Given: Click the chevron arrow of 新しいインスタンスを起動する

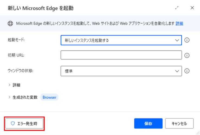Looking at the screenshot, I should pyautogui.click(x=177, y=40).
